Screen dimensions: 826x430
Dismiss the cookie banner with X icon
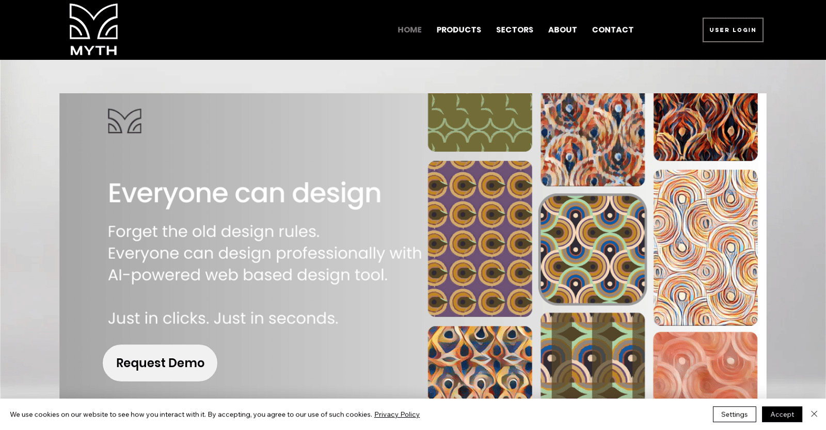point(814,414)
